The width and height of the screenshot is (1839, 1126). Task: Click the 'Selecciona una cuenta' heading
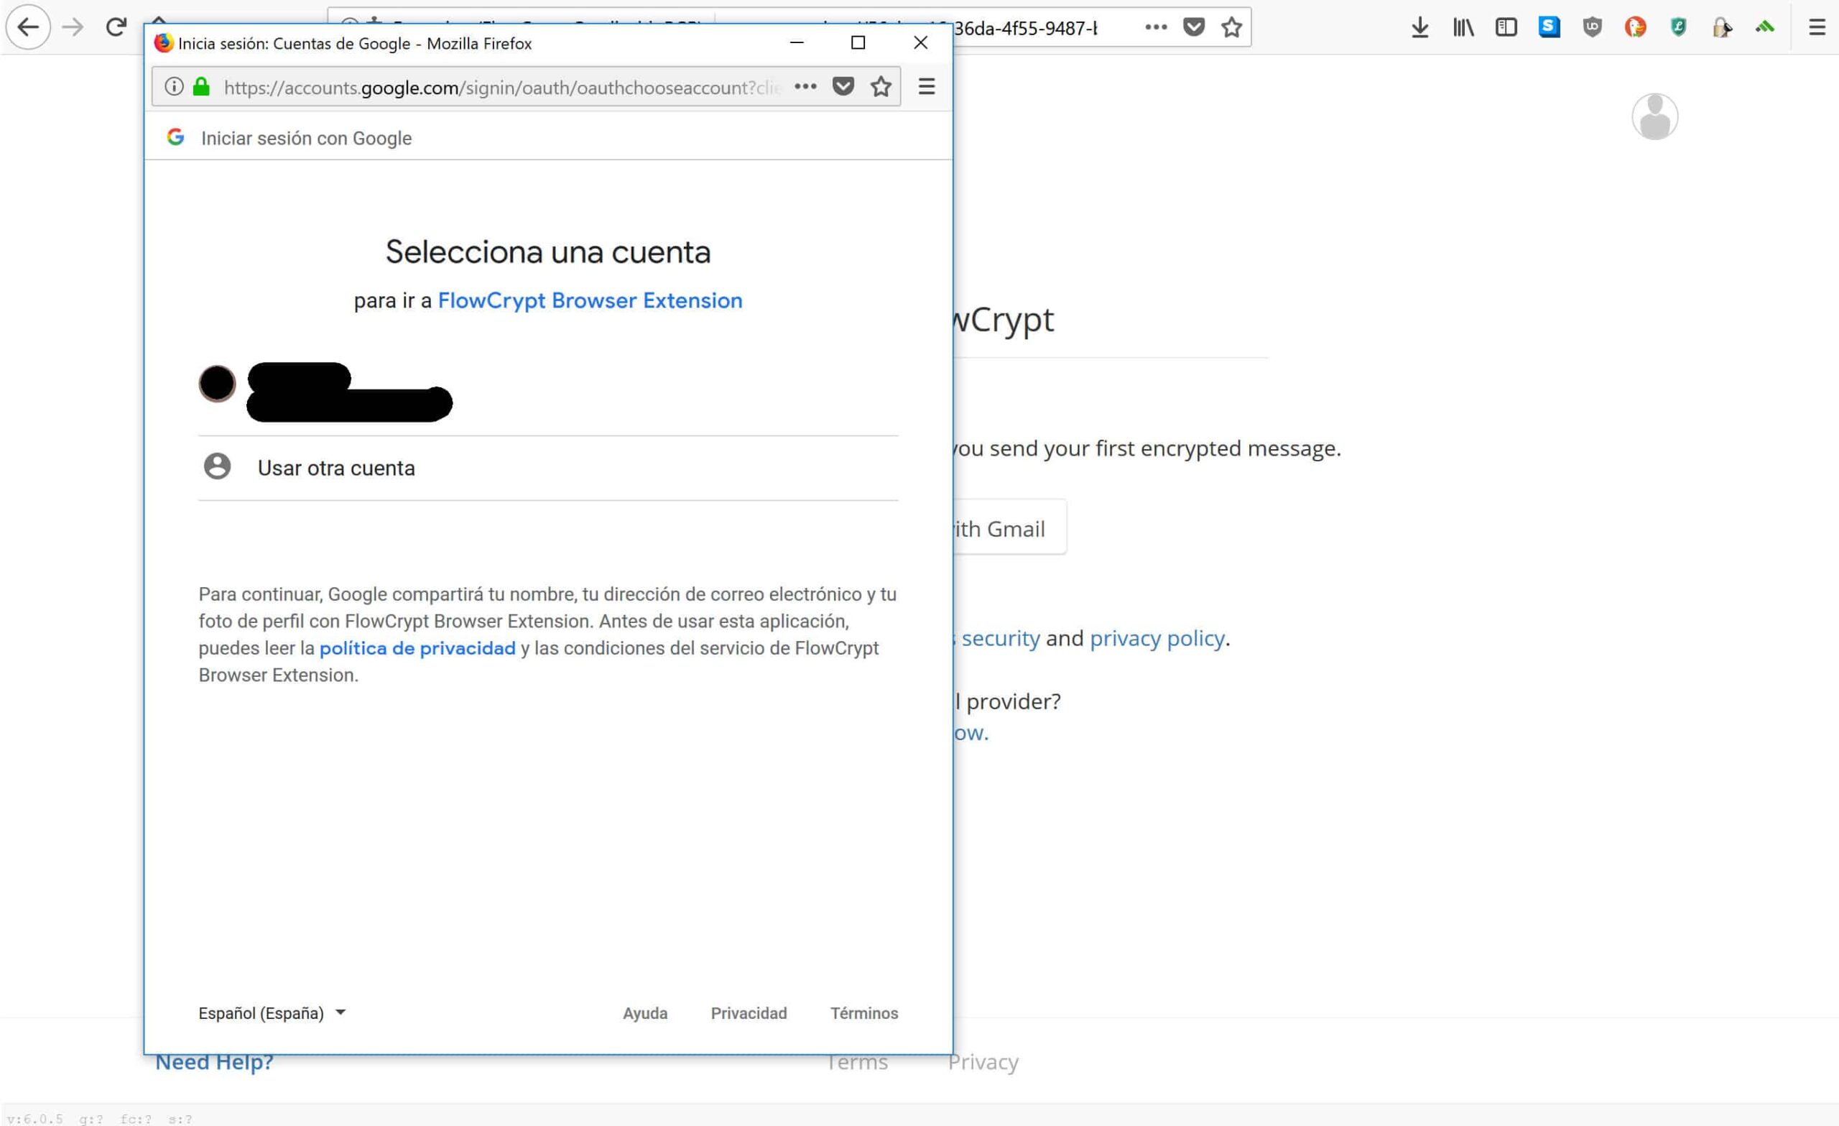coord(548,251)
